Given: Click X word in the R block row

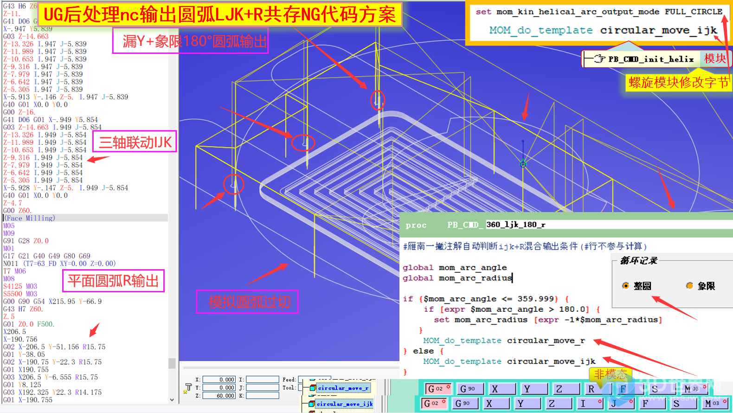Looking at the screenshot, I should tap(502, 388).
